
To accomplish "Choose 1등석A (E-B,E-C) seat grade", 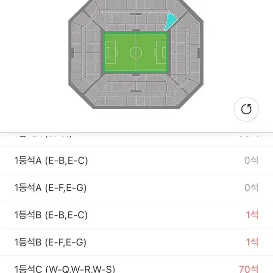I will click(137, 160).
